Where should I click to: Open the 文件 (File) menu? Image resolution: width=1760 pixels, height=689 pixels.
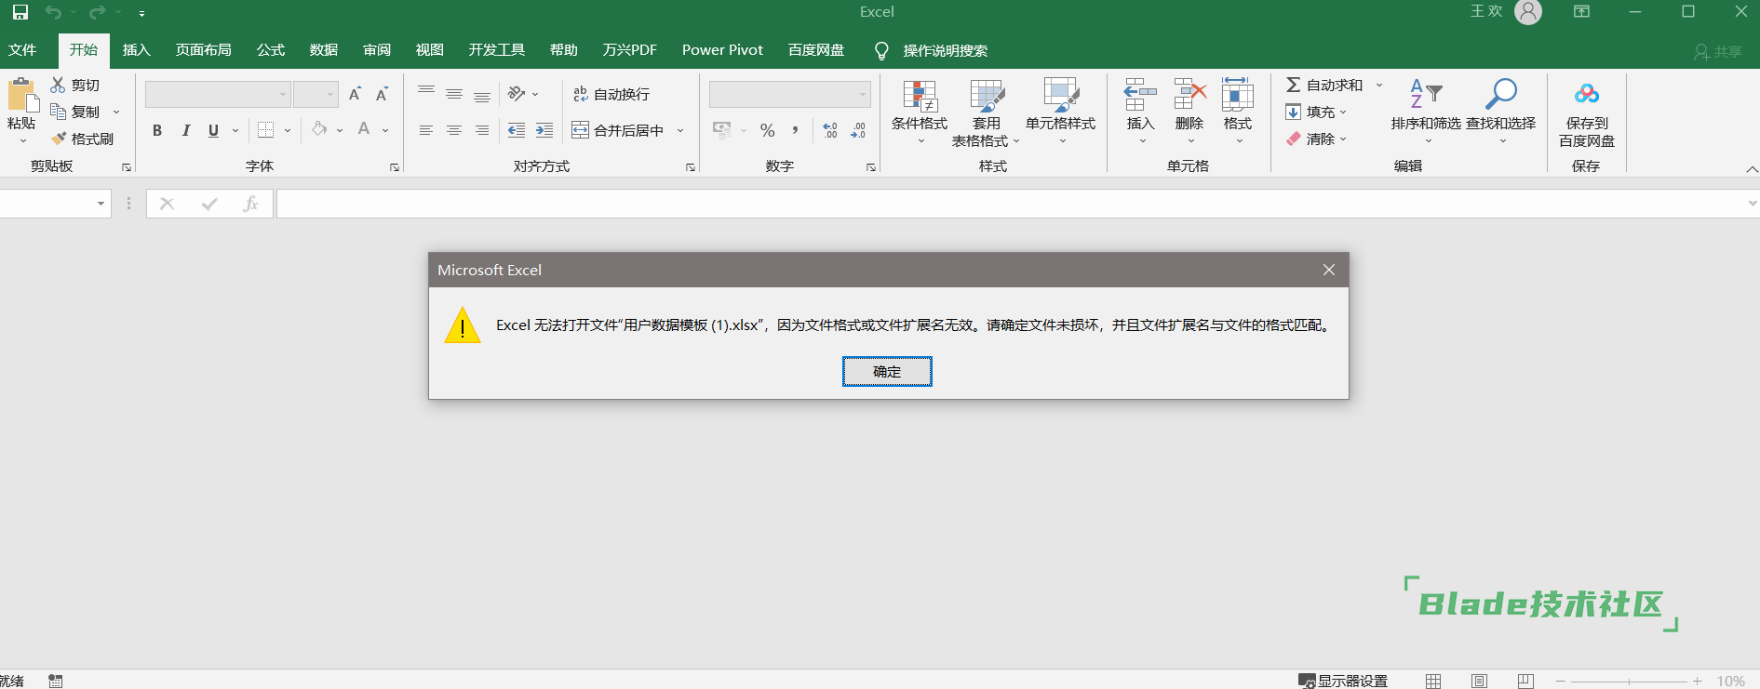tap(22, 50)
